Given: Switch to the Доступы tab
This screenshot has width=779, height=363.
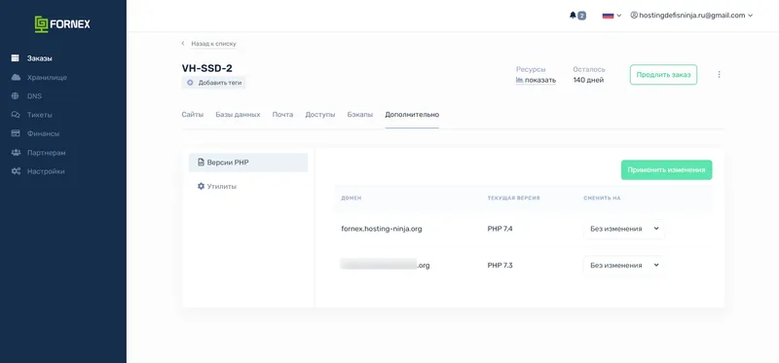Looking at the screenshot, I should [x=320, y=115].
